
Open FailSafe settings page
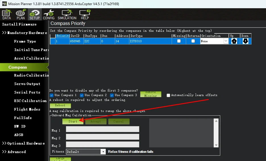click(x=23, y=118)
